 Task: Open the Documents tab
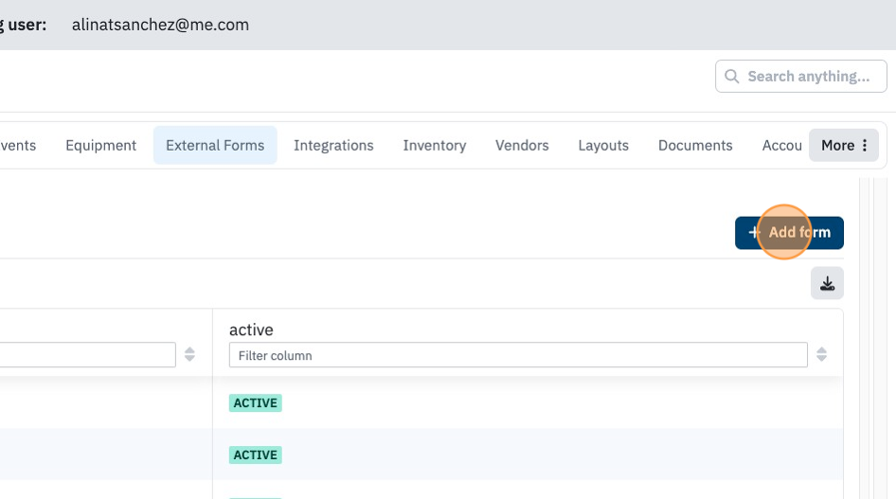pyautogui.click(x=695, y=146)
